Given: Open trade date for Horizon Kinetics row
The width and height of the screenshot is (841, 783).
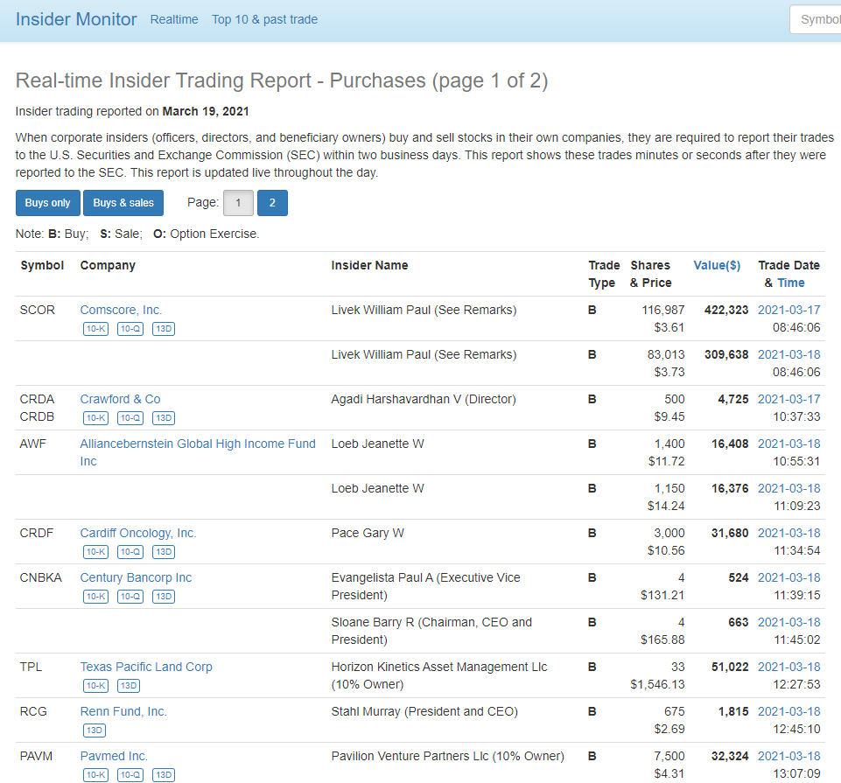Looking at the screenshot, I should tap(789, 667).
